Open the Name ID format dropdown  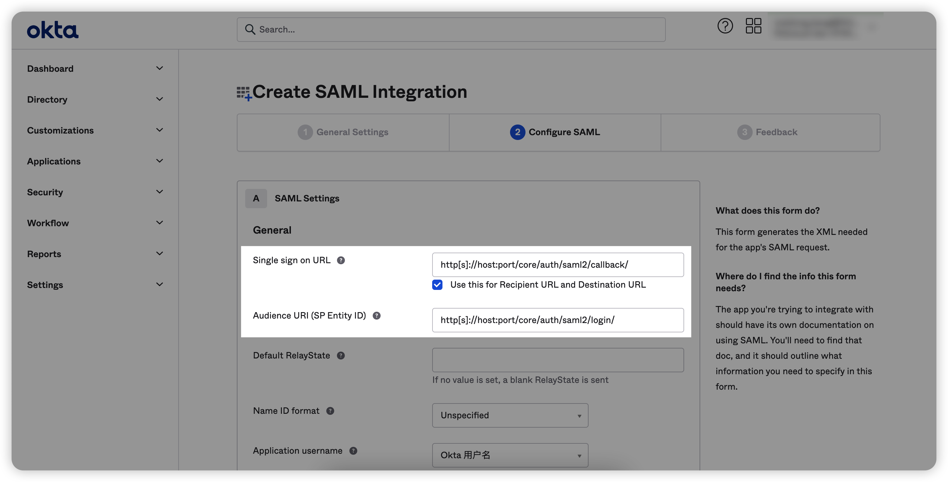[x=510, y=415]
